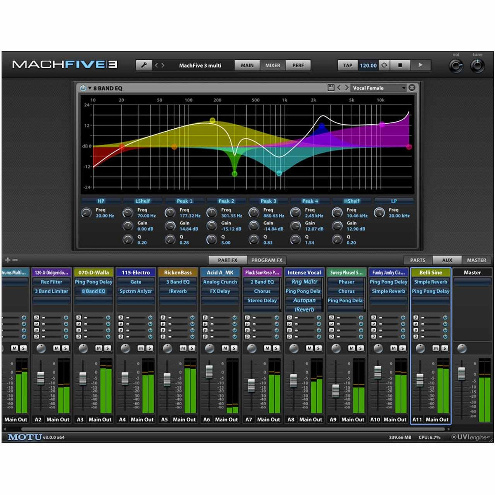Mute the RickenBass channel with its M button
This screenshot has height=495, width=495.
pos(183,347)
